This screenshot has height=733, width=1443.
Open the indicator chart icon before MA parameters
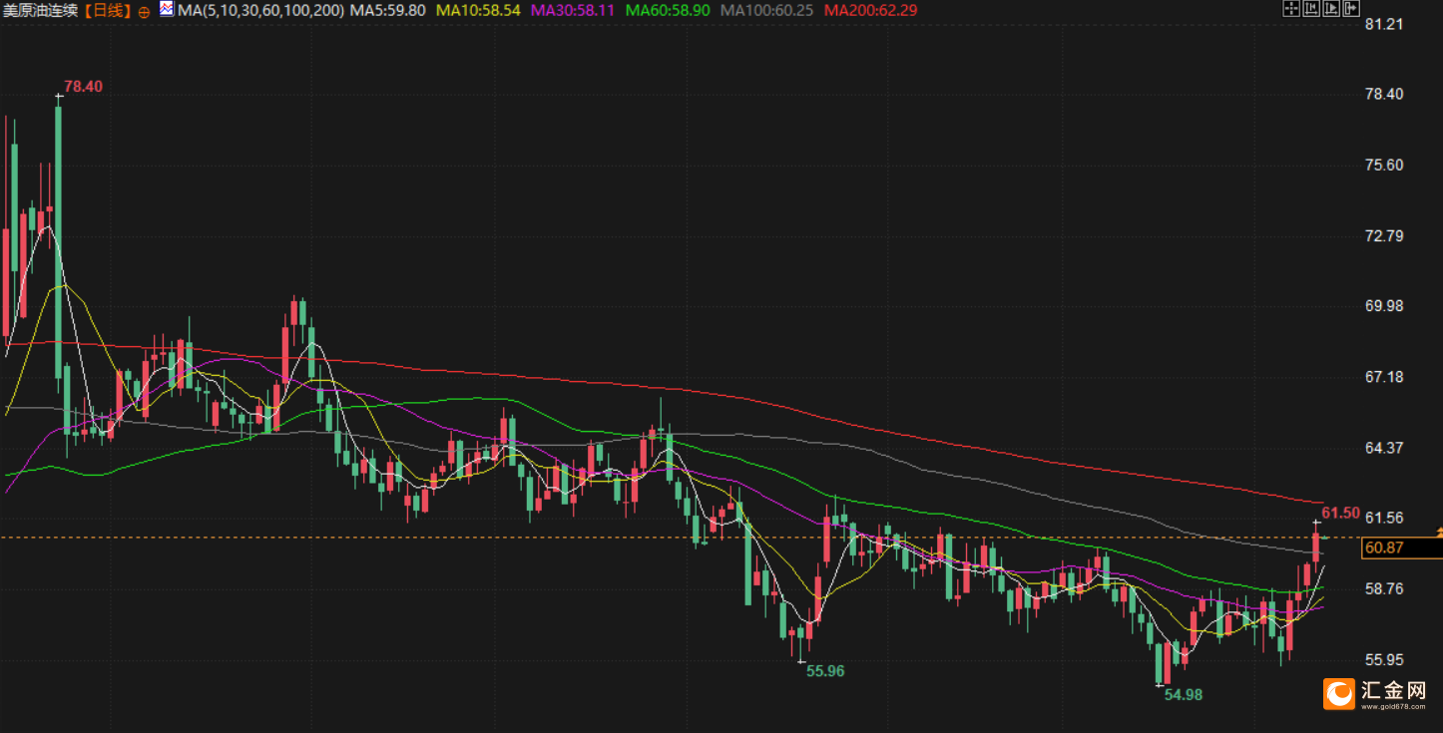click(167, 10)
